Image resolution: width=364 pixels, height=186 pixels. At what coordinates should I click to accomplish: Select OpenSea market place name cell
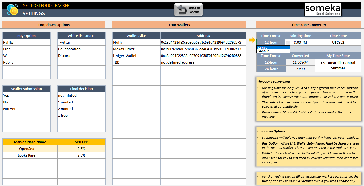click(x=30, y=149)
